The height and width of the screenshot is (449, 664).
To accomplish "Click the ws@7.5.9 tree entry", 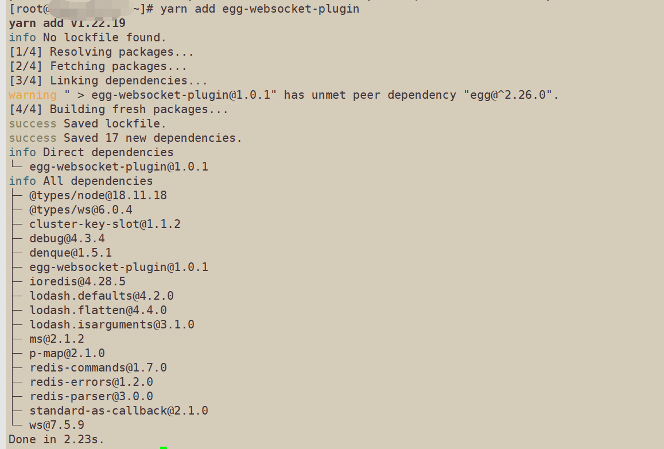I will [x=57, y=425].
